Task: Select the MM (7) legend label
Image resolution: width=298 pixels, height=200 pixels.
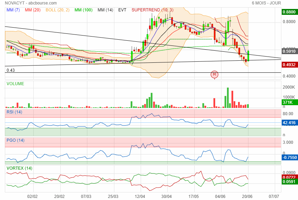Action: pyautogui.click(x=13, y=10)
